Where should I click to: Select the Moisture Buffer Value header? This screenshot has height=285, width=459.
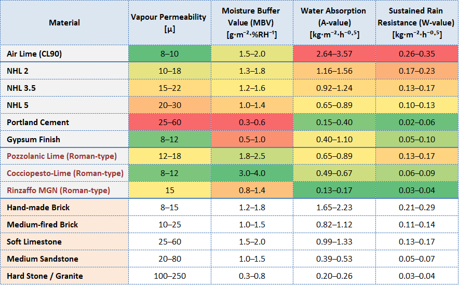pyautogui.click(x=252, y=23)
